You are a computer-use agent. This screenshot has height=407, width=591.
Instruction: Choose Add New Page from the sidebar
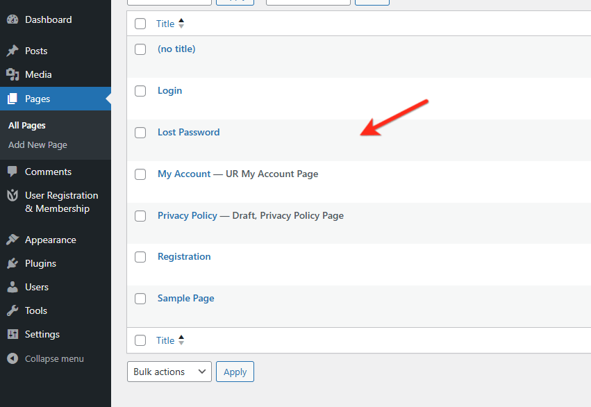coord(38,144)
